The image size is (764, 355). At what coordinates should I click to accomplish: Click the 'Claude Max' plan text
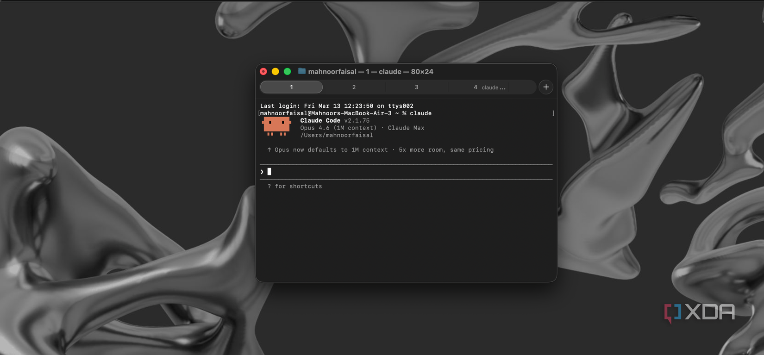pyautogui.click(x=406, y=128)
